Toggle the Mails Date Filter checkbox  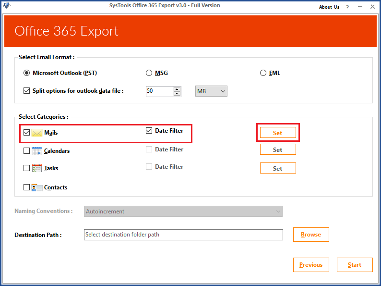pos(149,131)
